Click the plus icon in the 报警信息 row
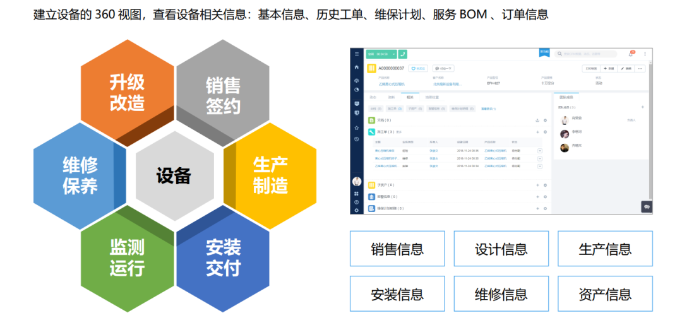 click(x=537, y=197)
